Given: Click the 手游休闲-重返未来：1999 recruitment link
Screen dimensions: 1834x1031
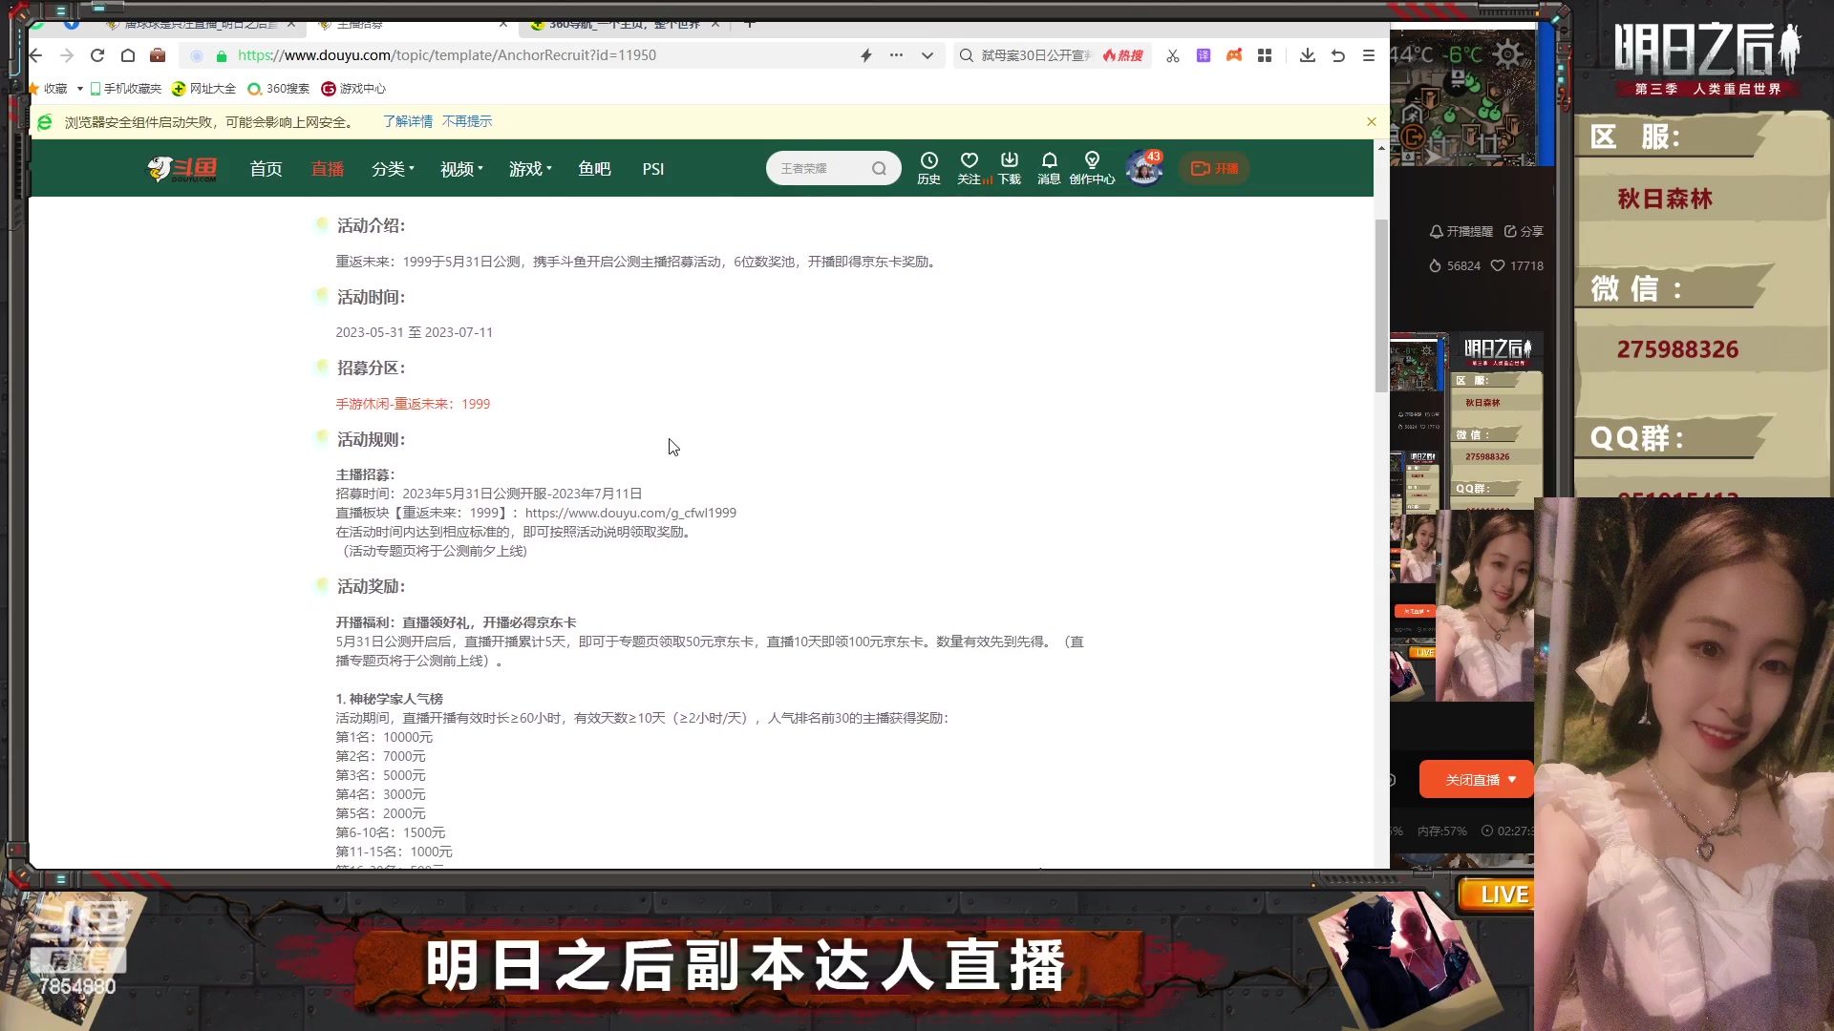Looking at the screenshot, I should tap(413, 404).
